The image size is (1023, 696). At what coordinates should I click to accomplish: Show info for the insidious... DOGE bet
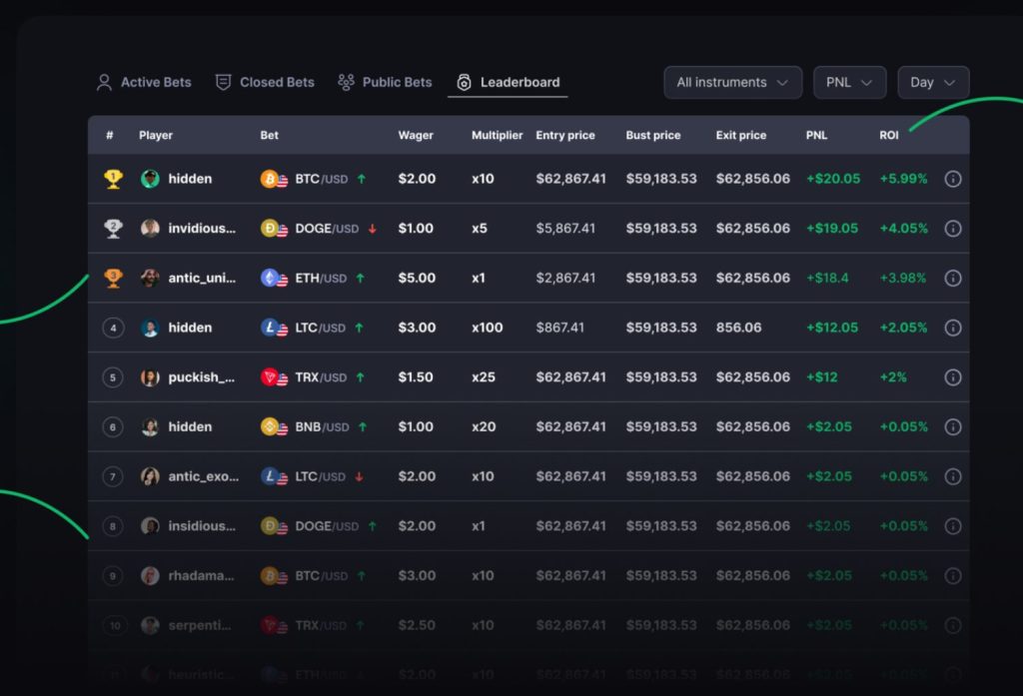pyautogui.click(x=952, y=526)
